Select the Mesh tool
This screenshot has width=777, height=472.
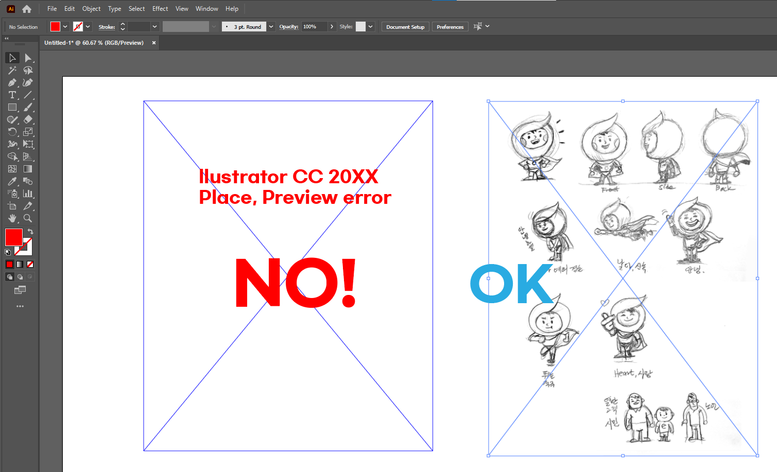tap(12, 169)
